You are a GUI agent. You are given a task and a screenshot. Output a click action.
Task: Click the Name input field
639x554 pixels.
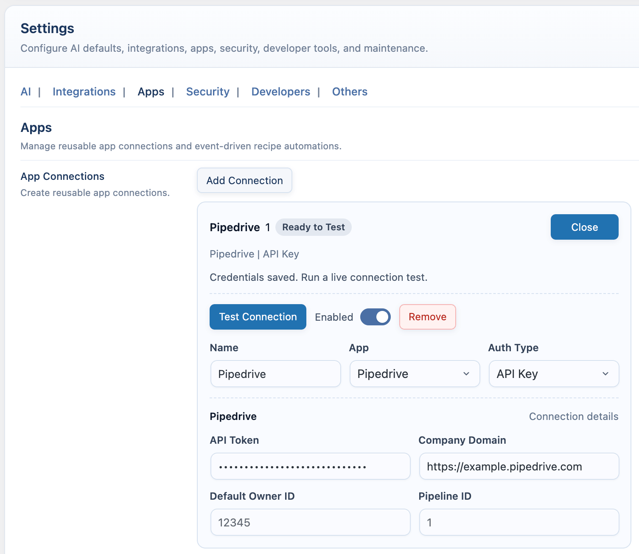click(x=276, y=374)
